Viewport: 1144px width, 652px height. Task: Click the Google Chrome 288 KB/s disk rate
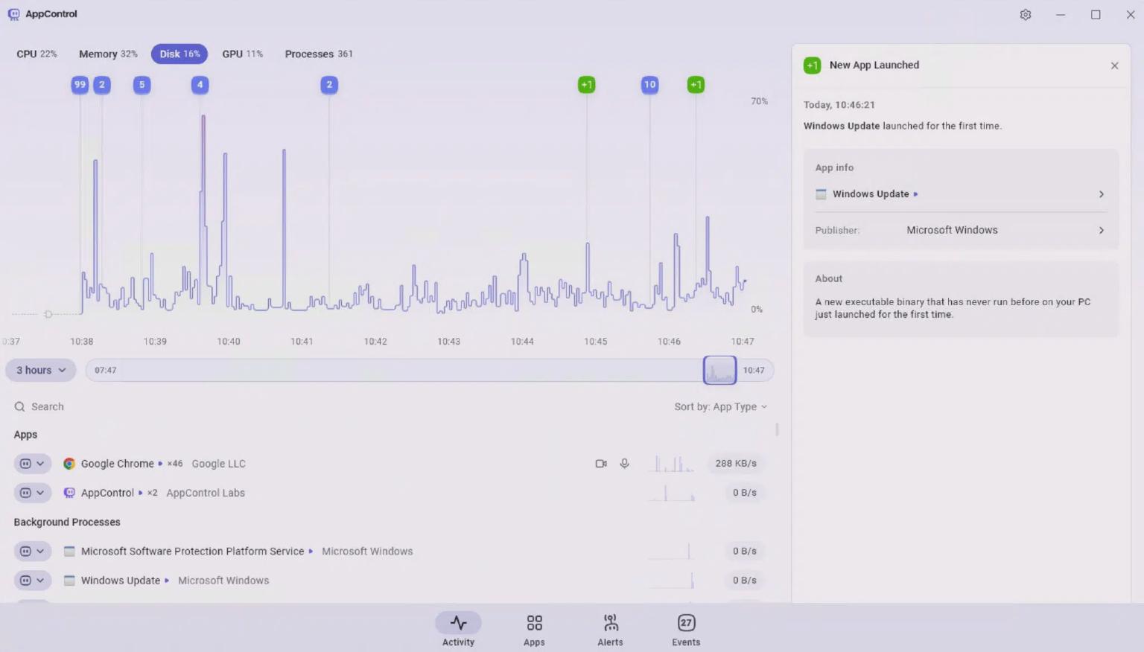[736, 464]
